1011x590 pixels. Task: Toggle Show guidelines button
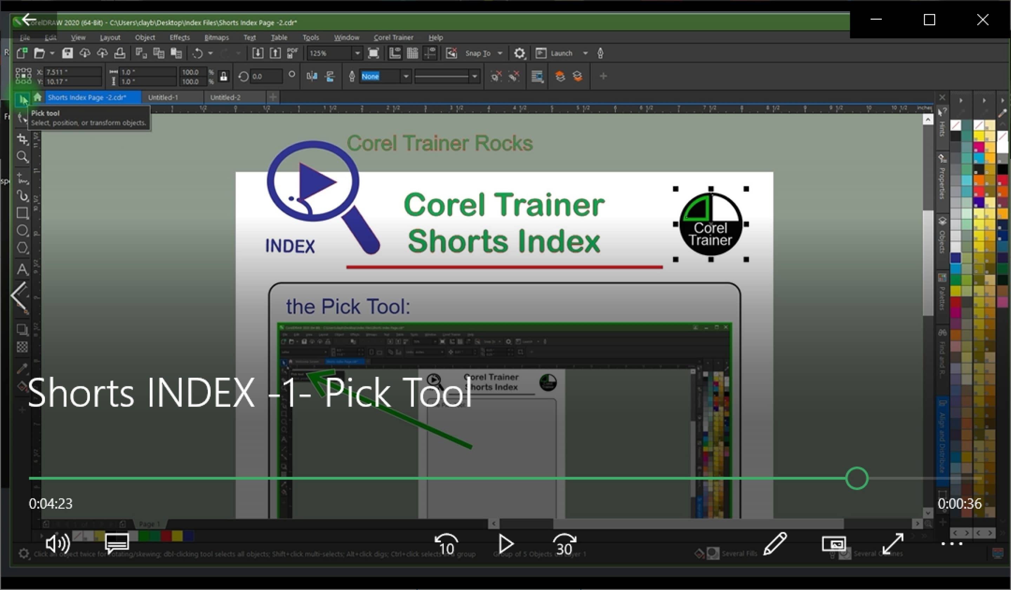430,53
